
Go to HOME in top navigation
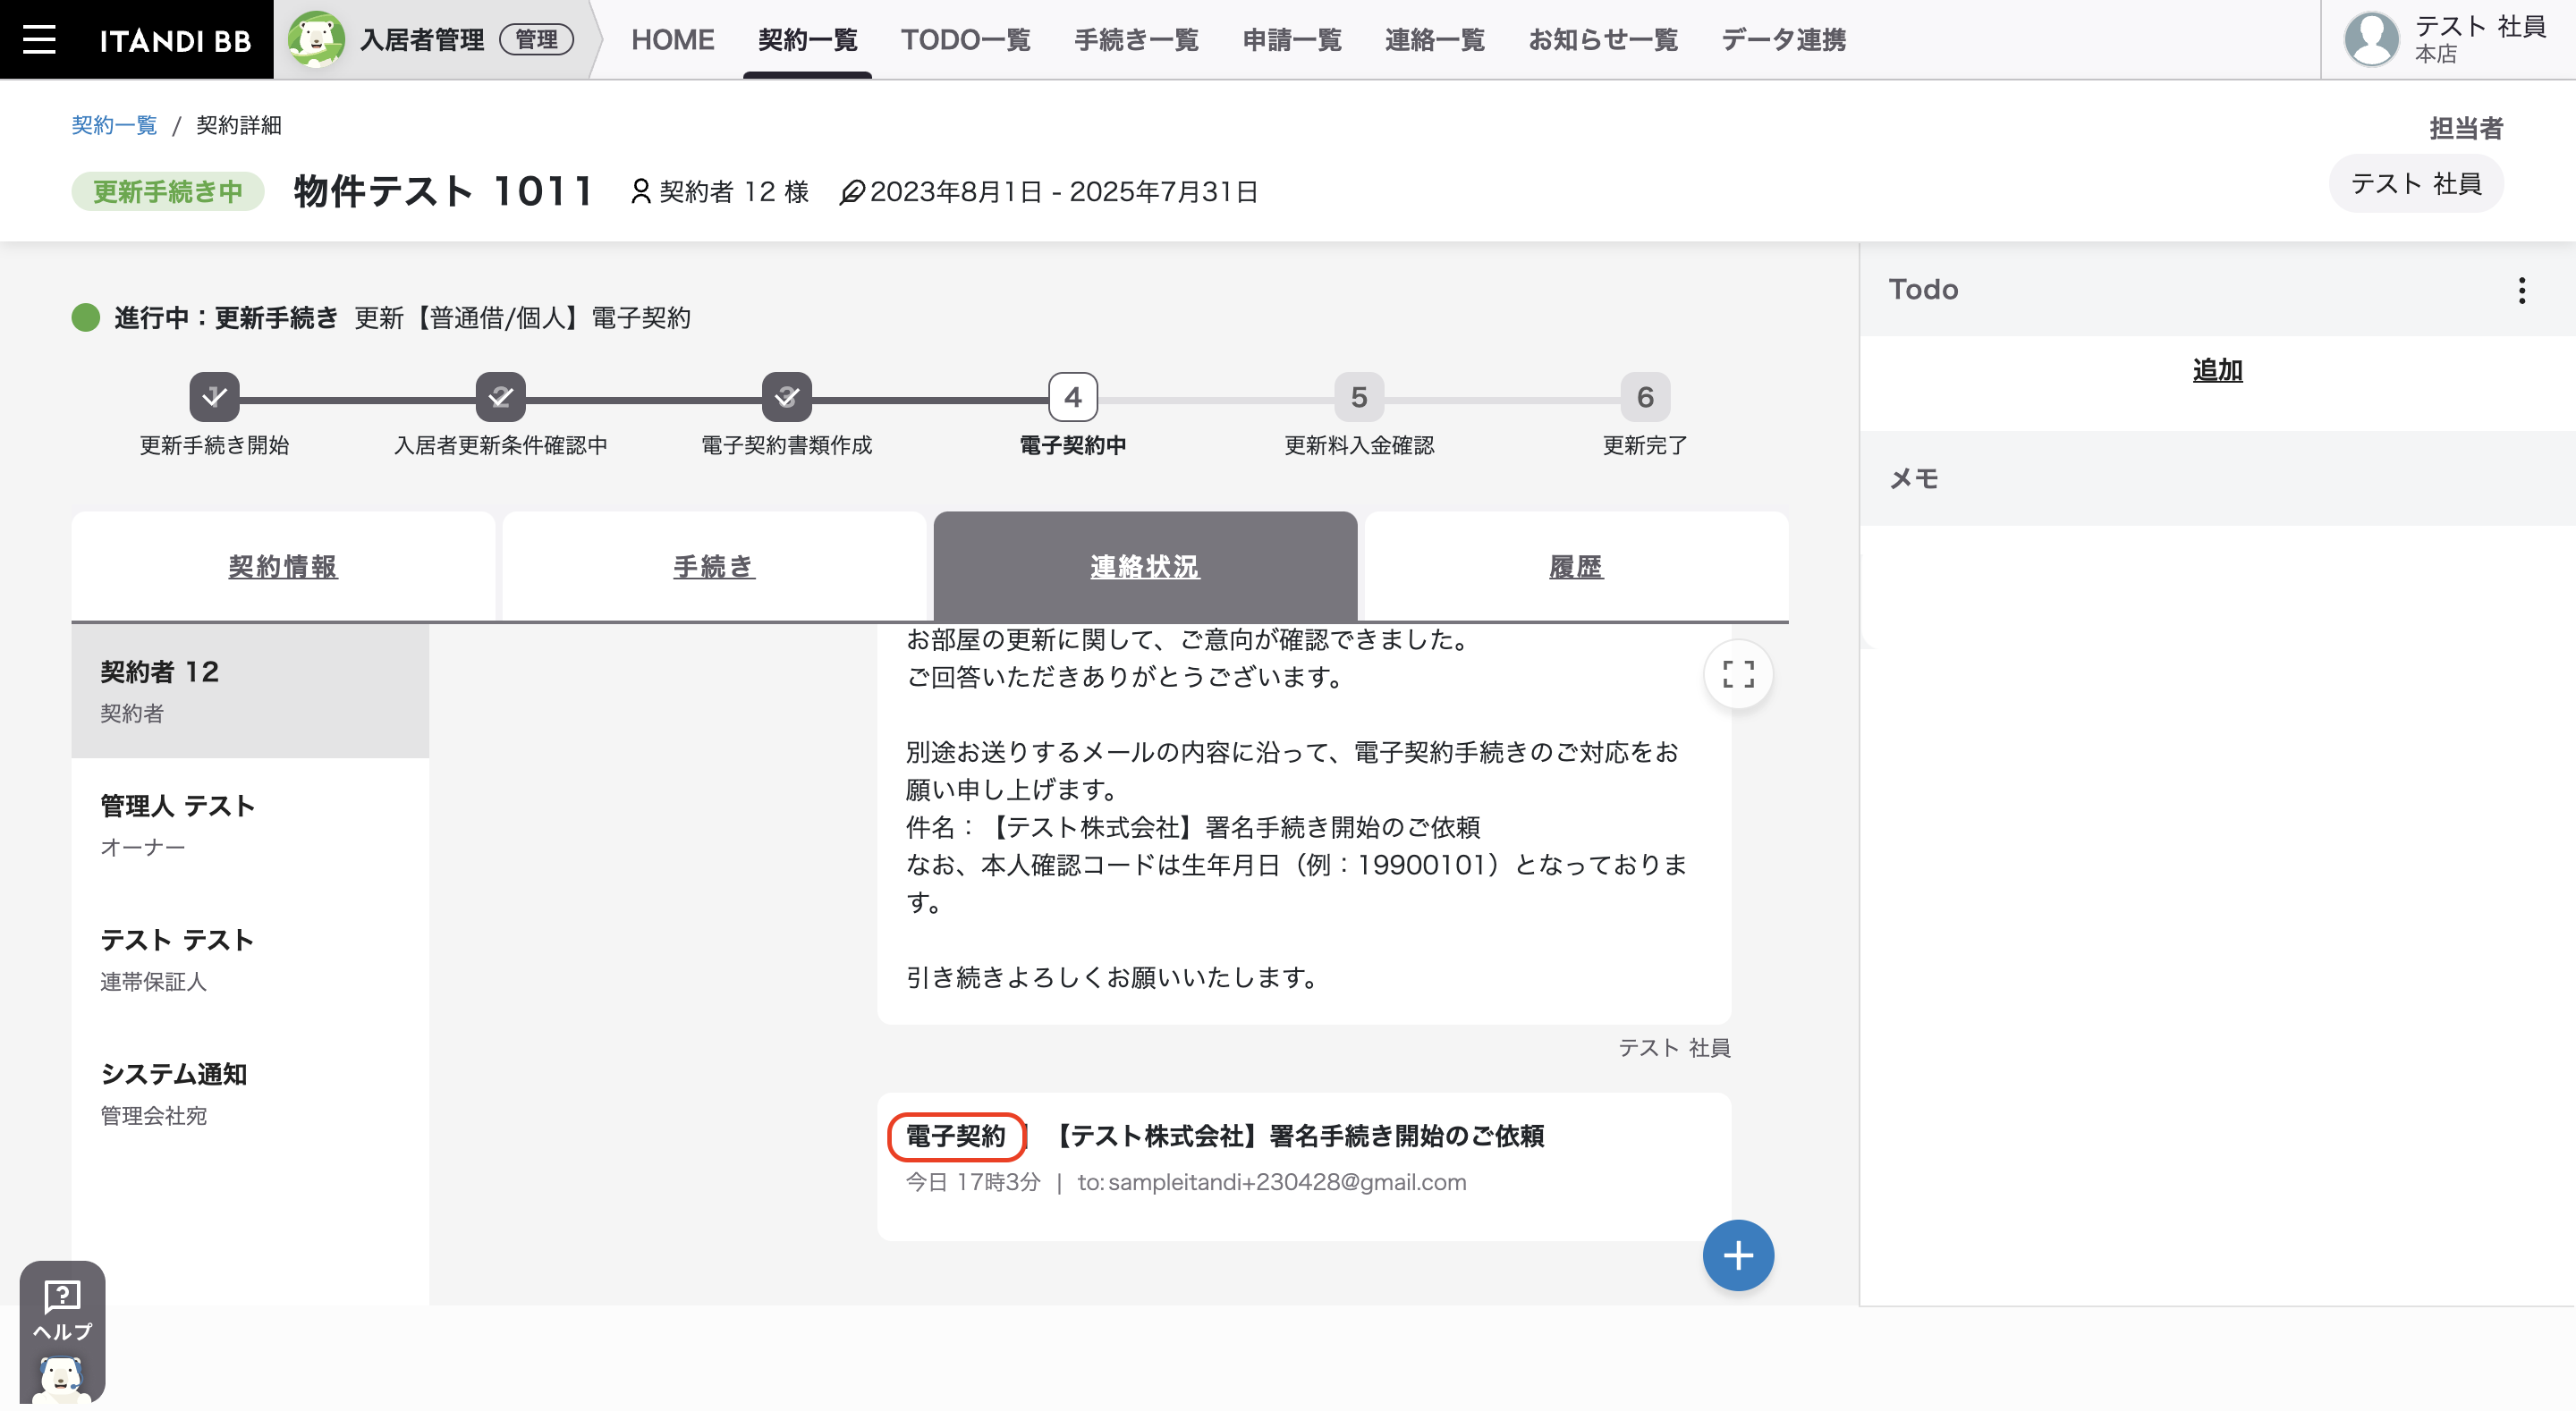[672, 40]
